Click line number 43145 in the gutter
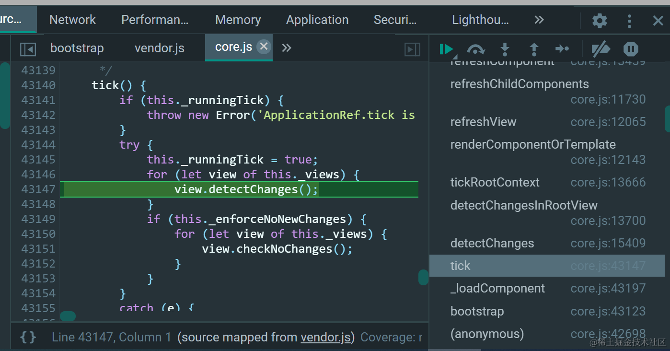The height and width of the screenshot is (351, 670). pyautogui.click(x=38, y=160)
